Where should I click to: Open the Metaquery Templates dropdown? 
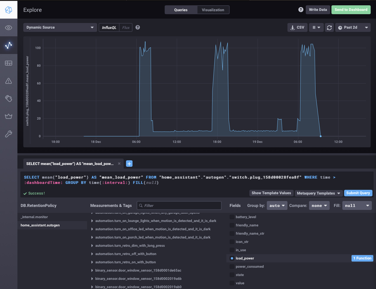click(x=319, y=193)
